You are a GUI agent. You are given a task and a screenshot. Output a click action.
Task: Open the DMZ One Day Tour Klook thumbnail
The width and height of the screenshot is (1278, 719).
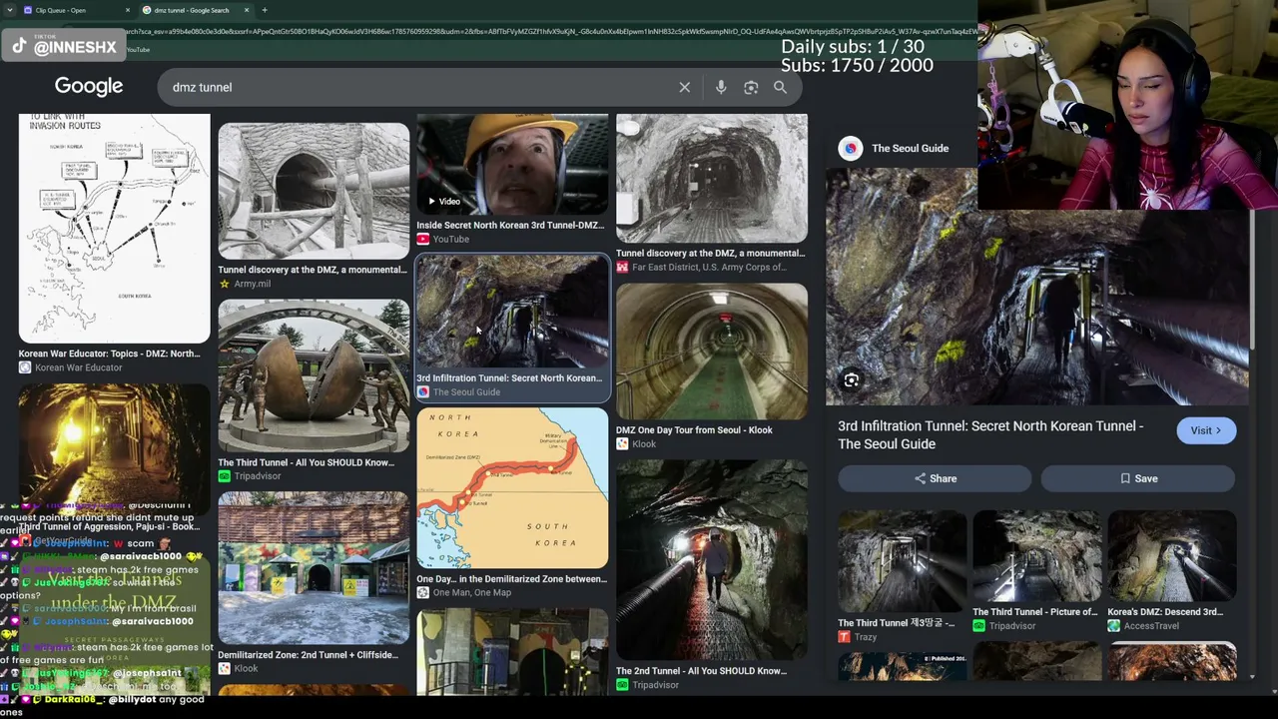coord(712,352)
